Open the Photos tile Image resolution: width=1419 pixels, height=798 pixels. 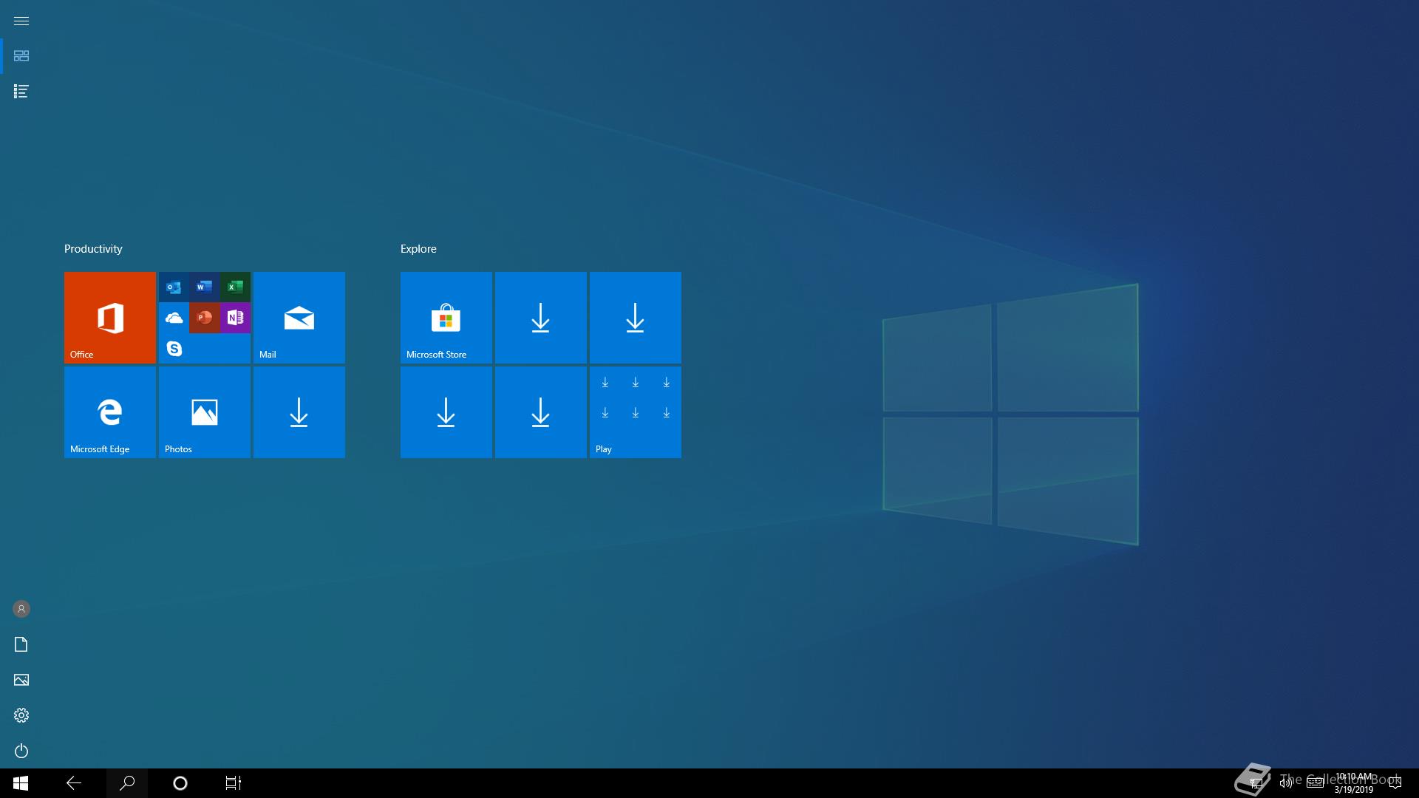(x=205, y=412)
